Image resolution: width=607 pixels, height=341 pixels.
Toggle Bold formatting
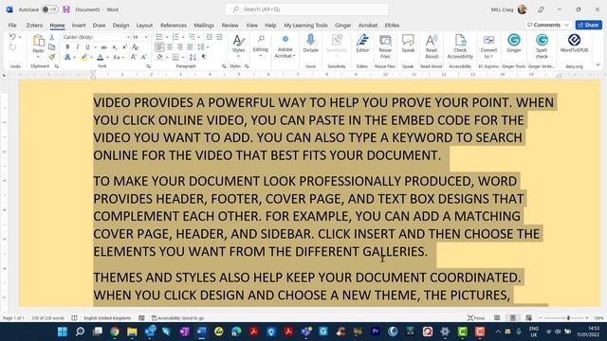[67, 47]
